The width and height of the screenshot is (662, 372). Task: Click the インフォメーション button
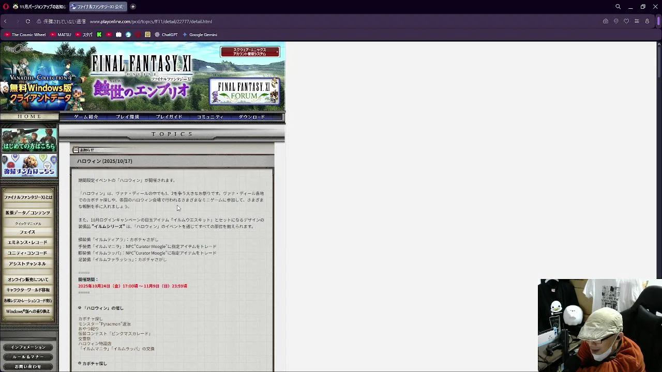pos(28,347)
